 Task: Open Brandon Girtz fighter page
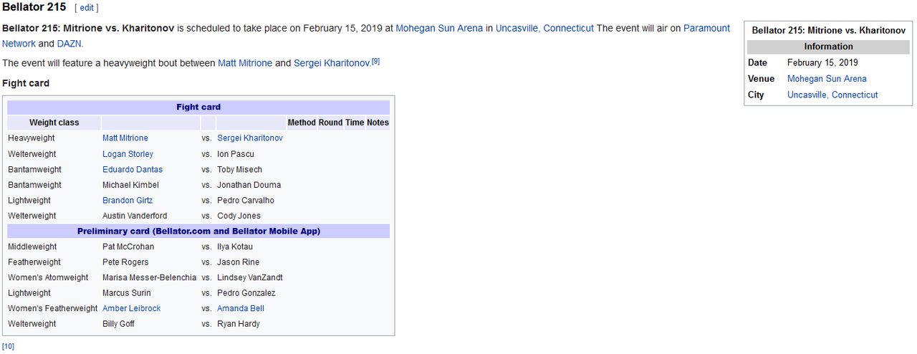click(x=128, y=201)
